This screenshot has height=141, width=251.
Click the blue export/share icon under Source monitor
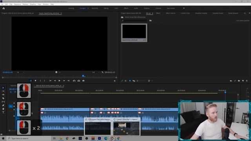click(31, 81)
